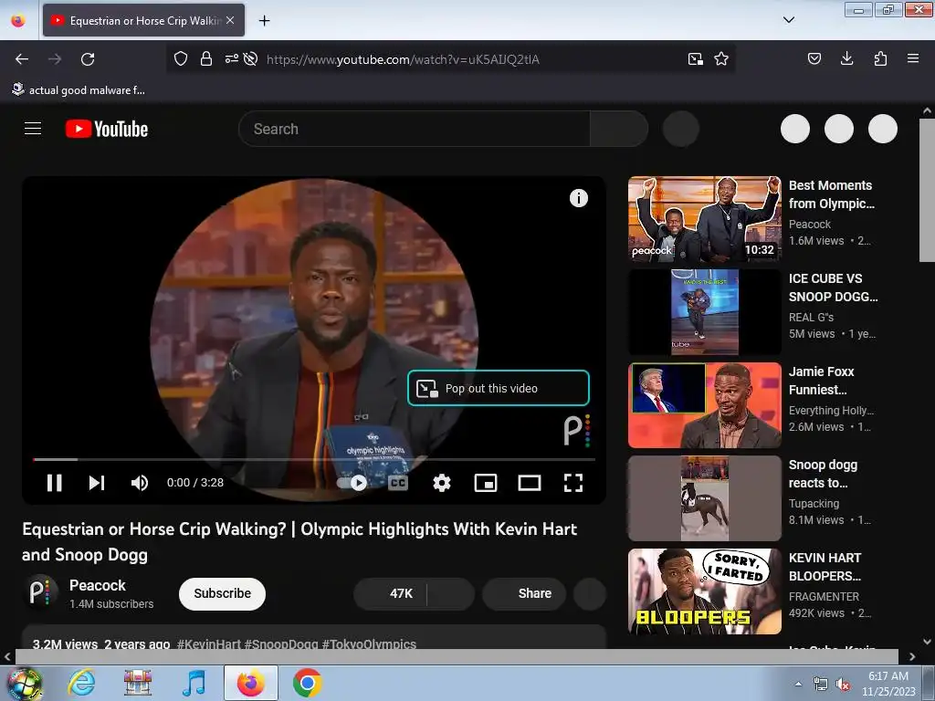Skip to the next video
This screenshot has height=701, width=935.
tap(97, 482)
